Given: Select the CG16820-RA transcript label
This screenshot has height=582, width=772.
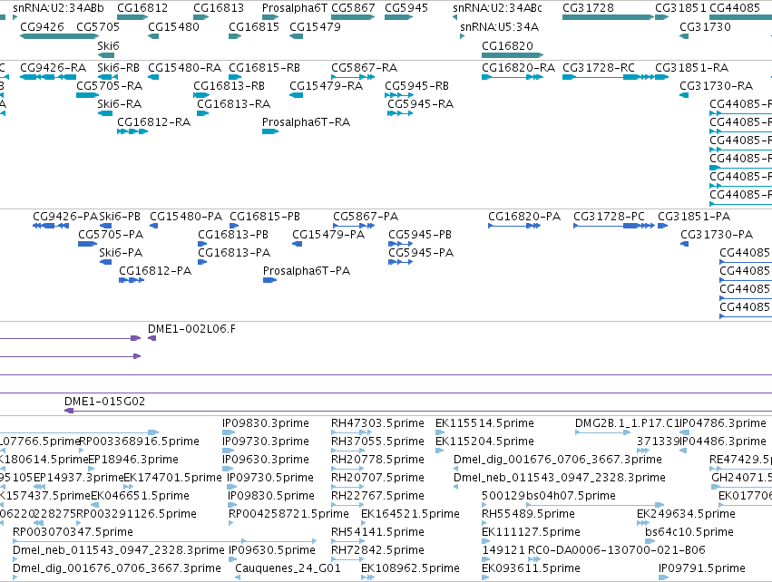Looking at the screenshot, I should pos(518,67).
